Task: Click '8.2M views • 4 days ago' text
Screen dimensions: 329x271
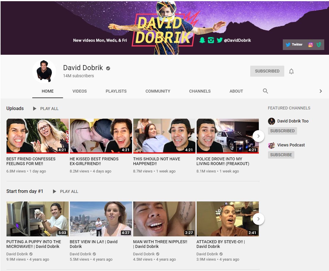Action: point(90,171)
